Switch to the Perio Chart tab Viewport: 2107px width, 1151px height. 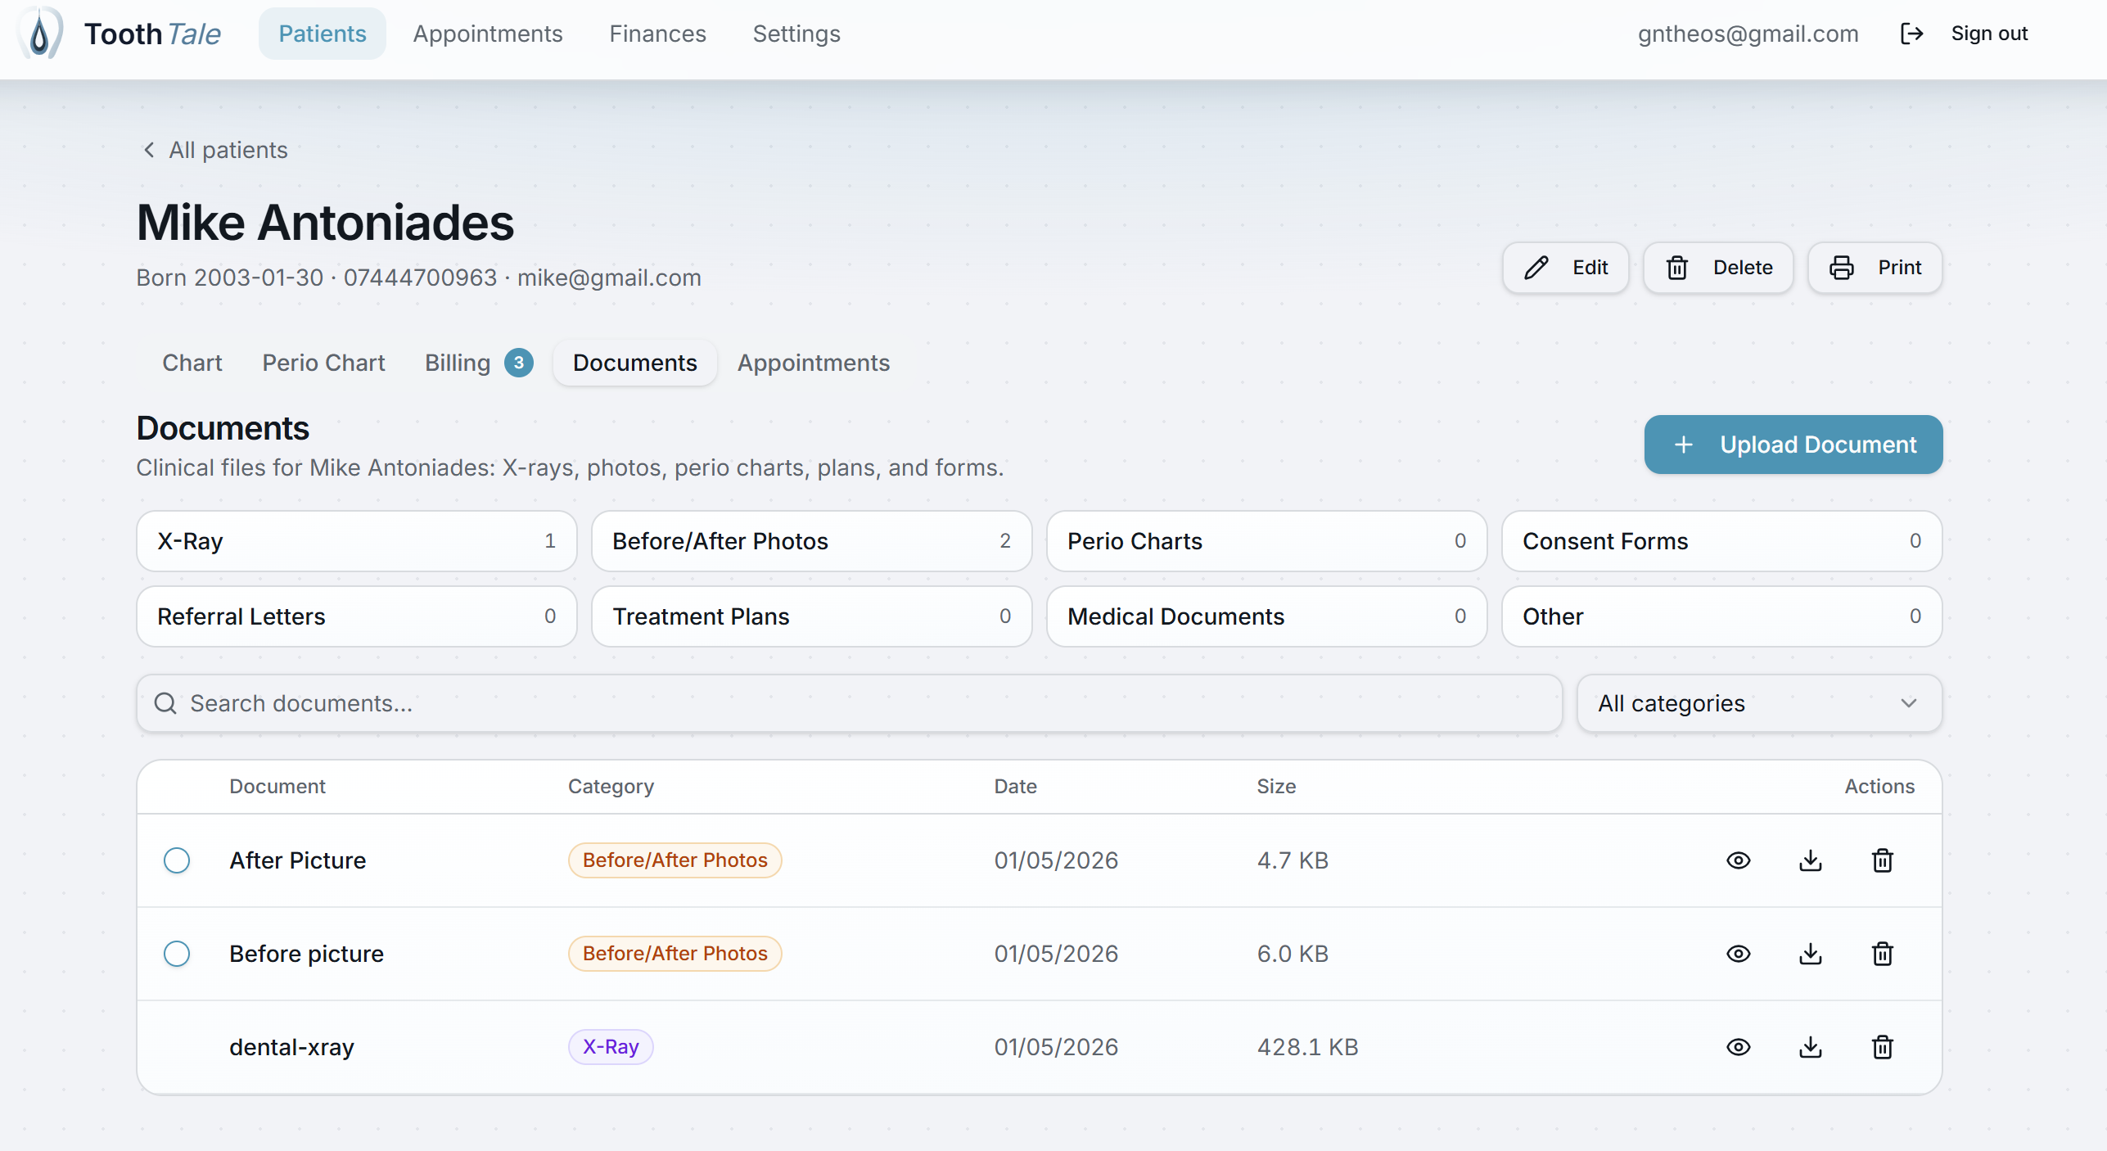point(323,363)
